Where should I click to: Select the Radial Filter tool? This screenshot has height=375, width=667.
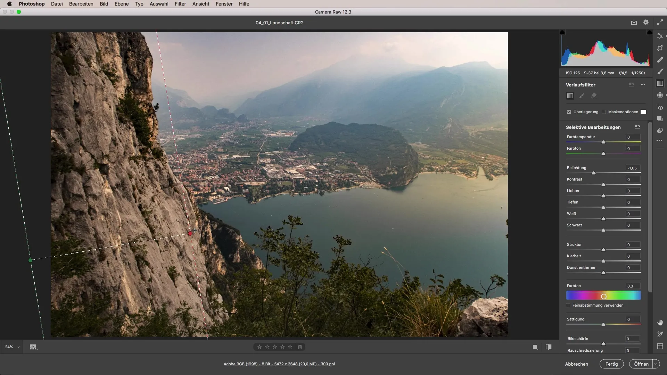(660, 95)
